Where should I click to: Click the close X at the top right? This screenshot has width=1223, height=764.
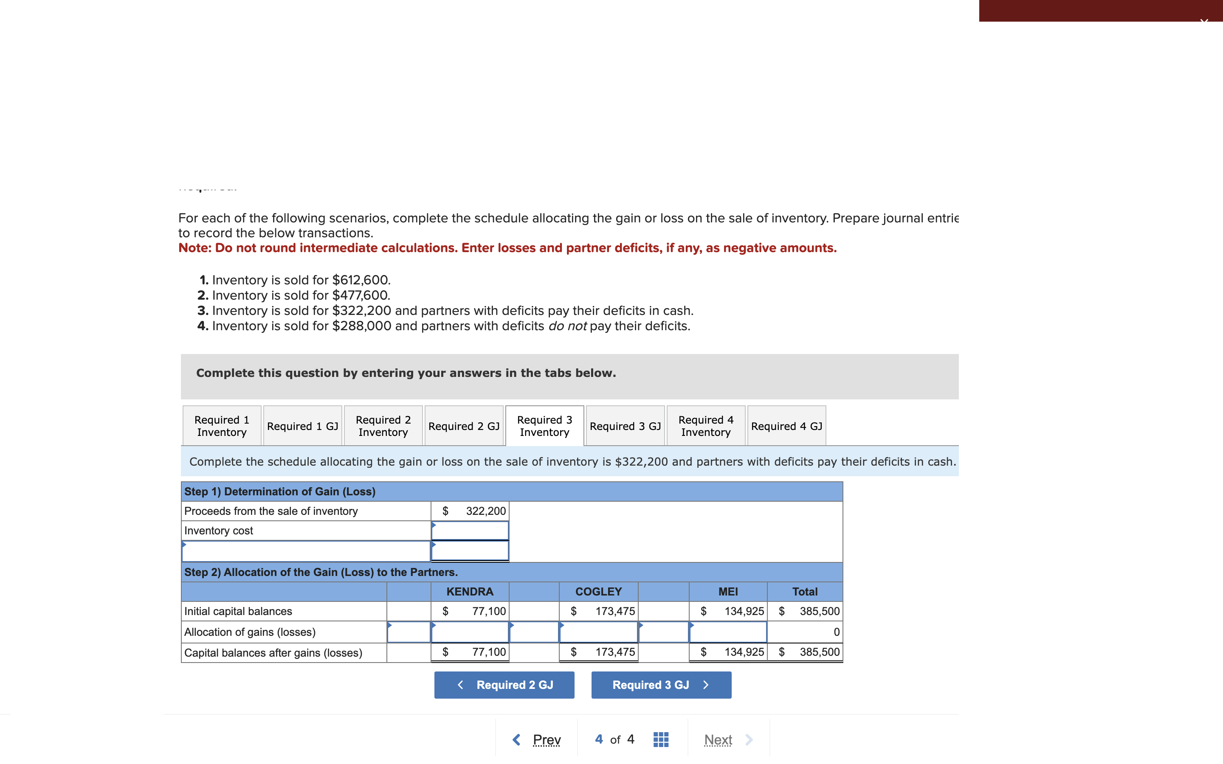(x=1204, y=20)
